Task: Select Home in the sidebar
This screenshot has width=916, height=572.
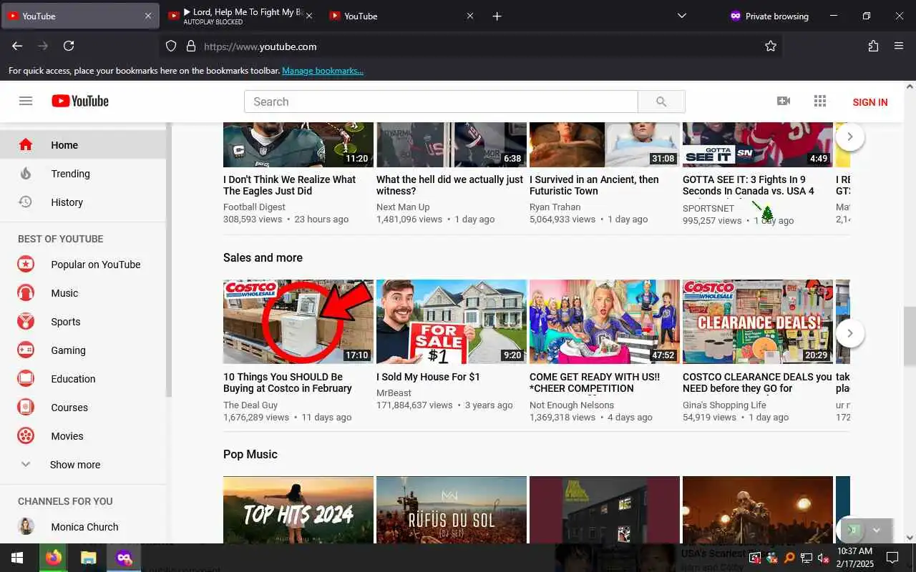Action: pos(83,145)
